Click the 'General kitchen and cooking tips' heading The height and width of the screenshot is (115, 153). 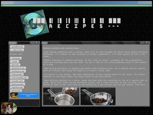(x=61, y=48)
